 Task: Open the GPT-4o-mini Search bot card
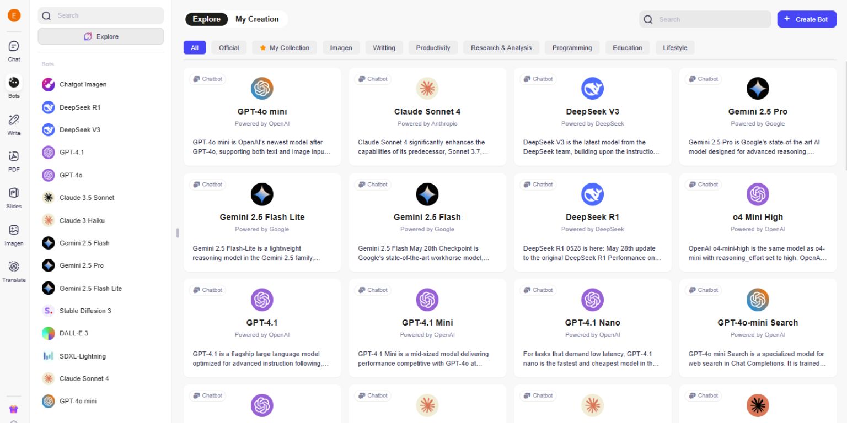[758, 328]
